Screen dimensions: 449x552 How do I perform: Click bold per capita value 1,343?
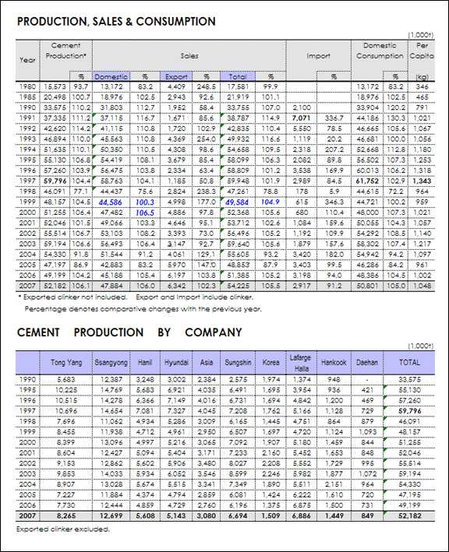click(x=422, y=181)
